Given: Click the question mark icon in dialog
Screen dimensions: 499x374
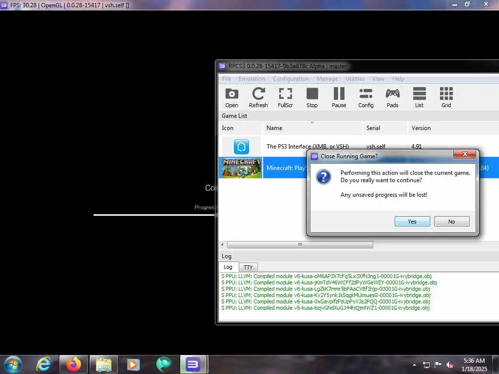Looking at the screenshot, I should (324, 176).
